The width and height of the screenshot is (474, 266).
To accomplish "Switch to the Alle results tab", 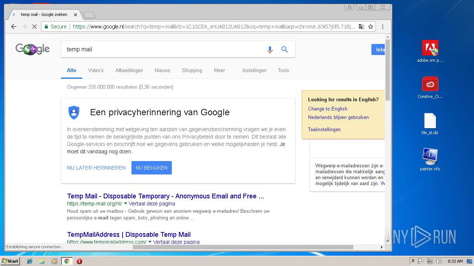I will pos(71,70).
